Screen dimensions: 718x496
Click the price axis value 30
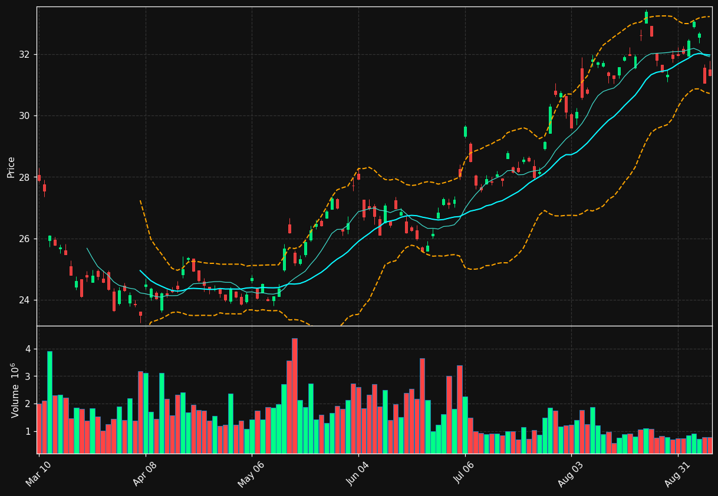(24, 115)
